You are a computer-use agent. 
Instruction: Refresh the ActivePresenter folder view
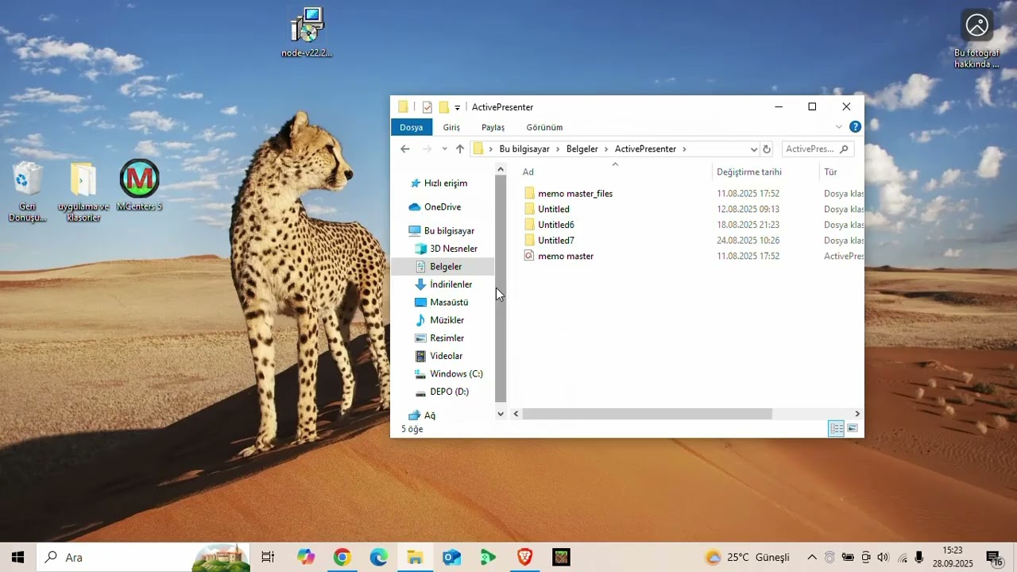point(767,149)
